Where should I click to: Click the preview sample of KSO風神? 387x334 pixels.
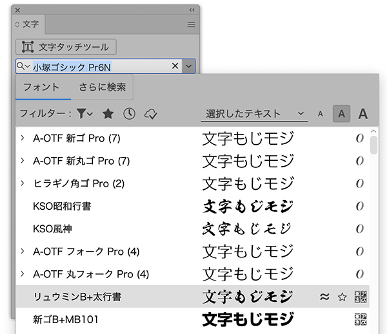(x=247, y=229)
